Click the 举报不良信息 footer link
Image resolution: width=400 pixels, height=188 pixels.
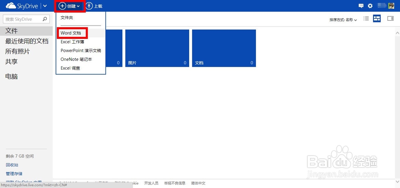click(x=175, y=183)
